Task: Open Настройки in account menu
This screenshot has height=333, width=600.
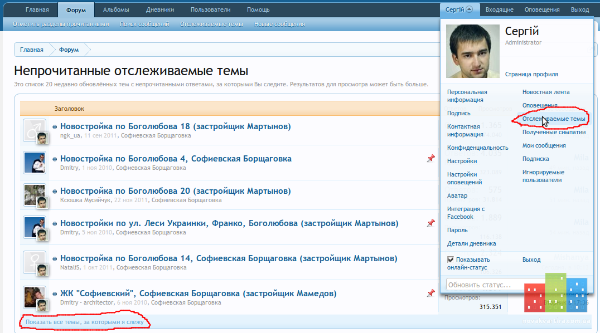Action: [x=462, y=161]
